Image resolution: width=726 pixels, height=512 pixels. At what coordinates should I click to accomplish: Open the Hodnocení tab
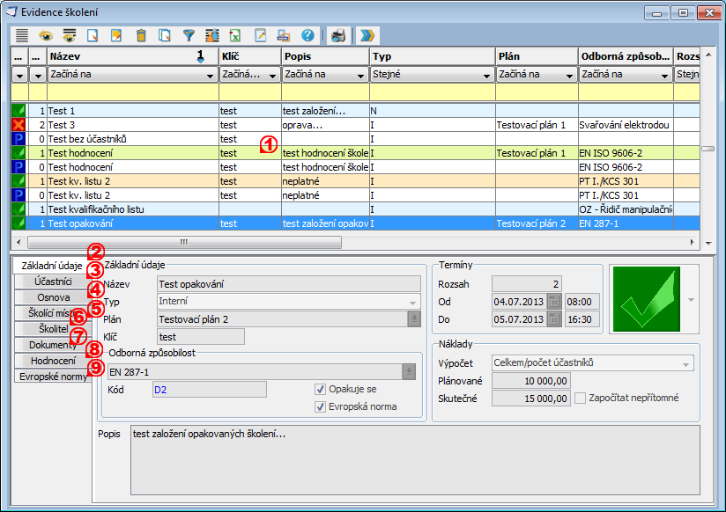click(53, 361)
